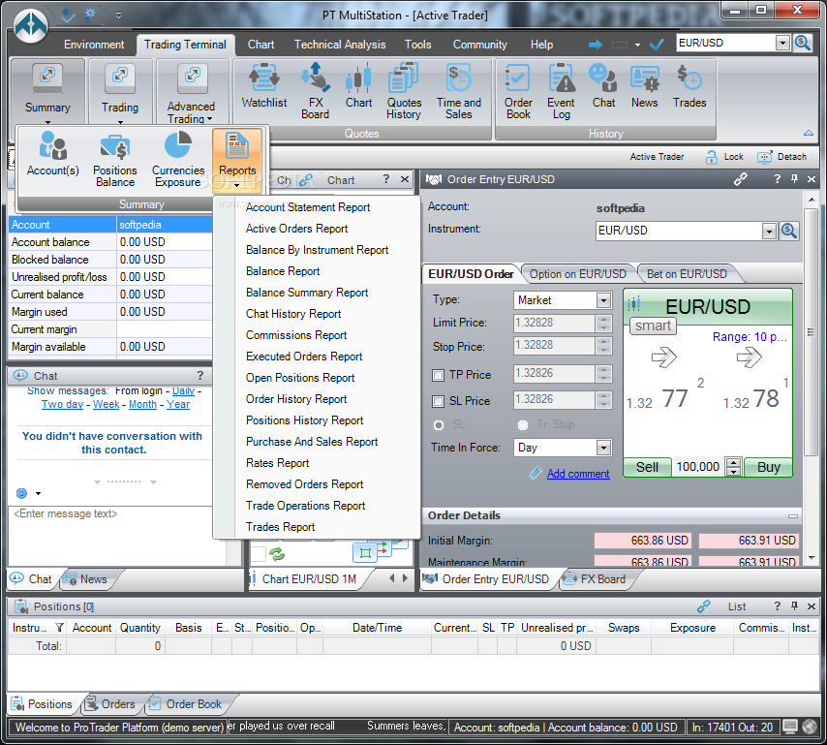Viewport: 827px width, 745px height.
Task: Open the Instrument combo box in Order Entry
Action: 769,232
